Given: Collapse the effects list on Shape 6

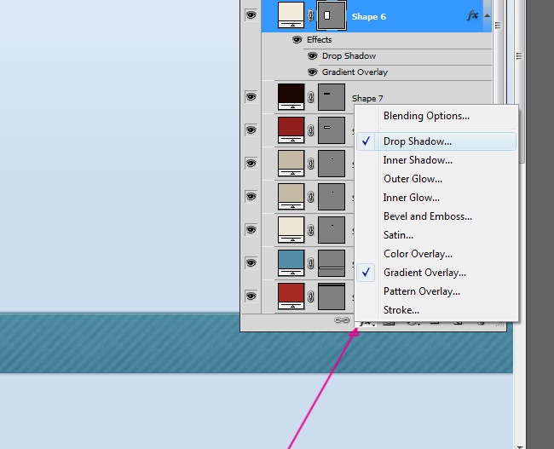Looking at the screenshot, I should point(487,16).
